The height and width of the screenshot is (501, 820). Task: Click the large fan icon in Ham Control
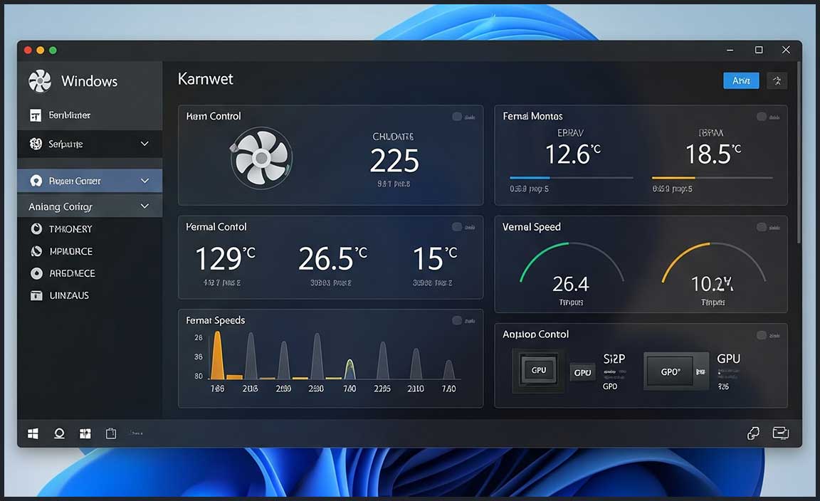(x=261, y=158)
